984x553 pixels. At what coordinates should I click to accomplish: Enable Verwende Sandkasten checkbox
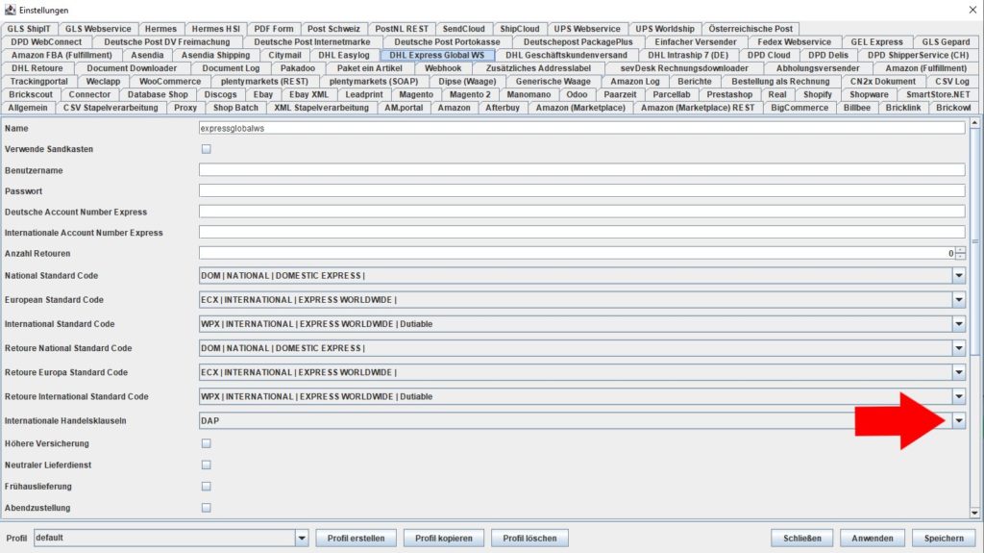tap(206, 149)
